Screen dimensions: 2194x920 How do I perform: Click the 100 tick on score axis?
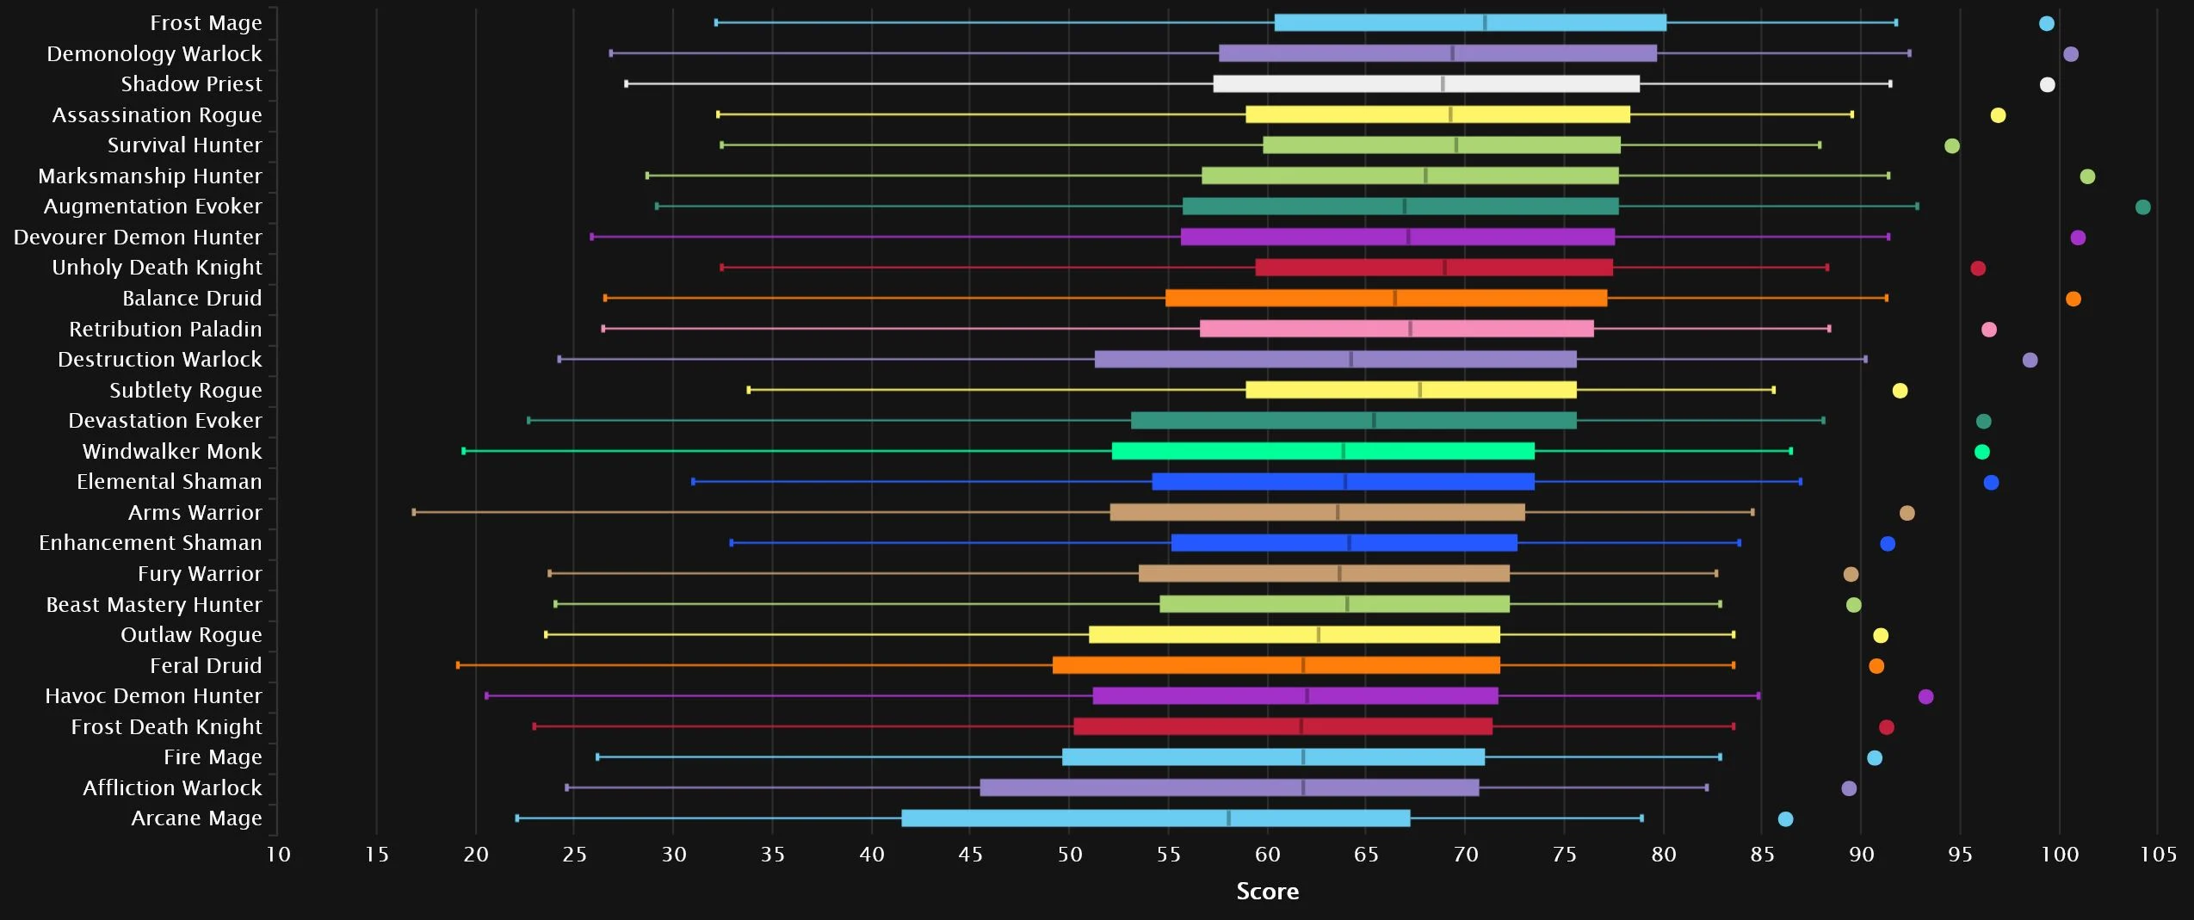(x=2059, y=855)
